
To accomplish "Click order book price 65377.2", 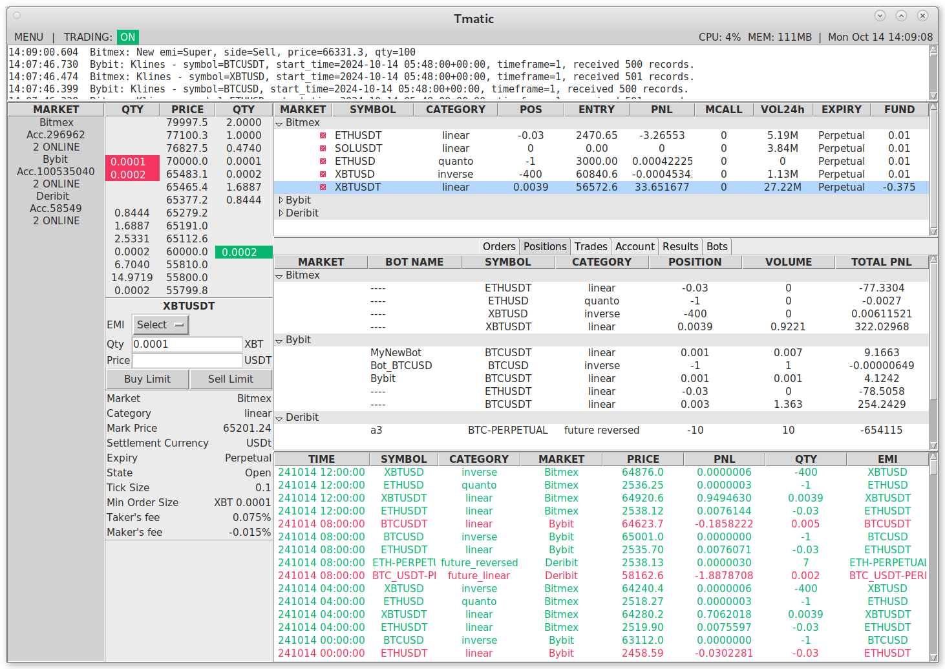I will pos(187,200).
